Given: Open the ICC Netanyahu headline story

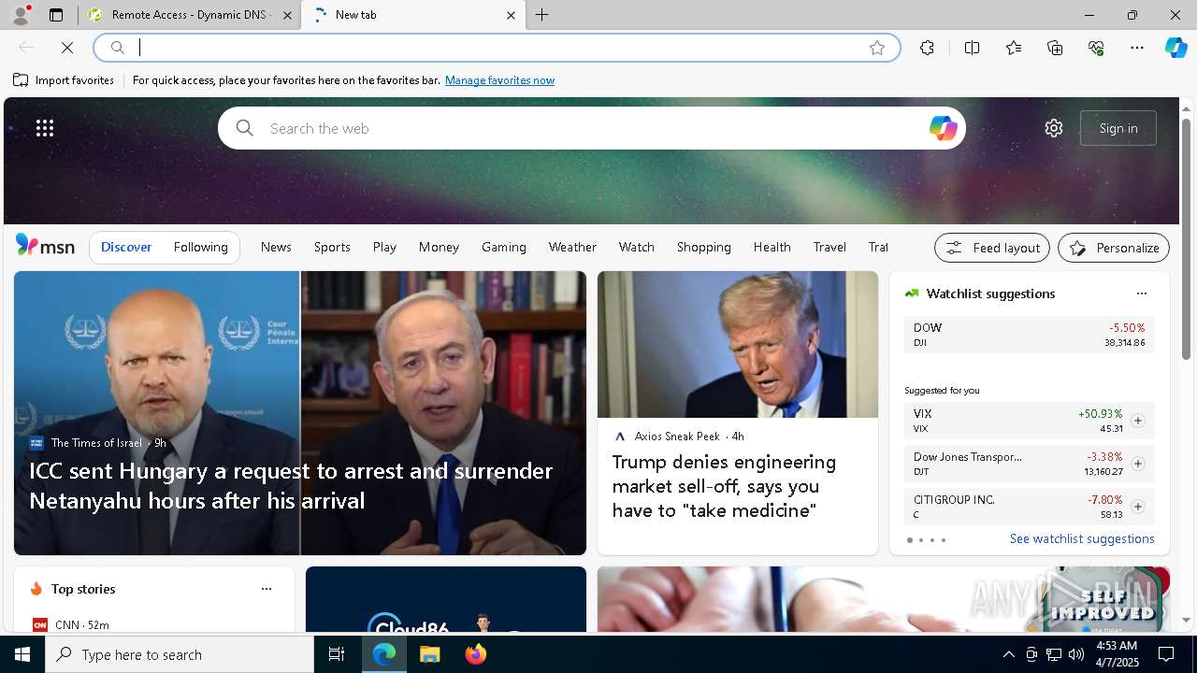Looking at the screenshot, I should pyautogui.click(x=291, y=485).
